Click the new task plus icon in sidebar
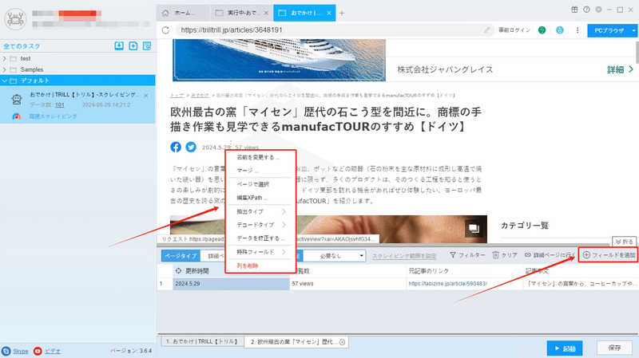Image resolution: width=639 pixels, height=358 pixels. click(133, 45)
